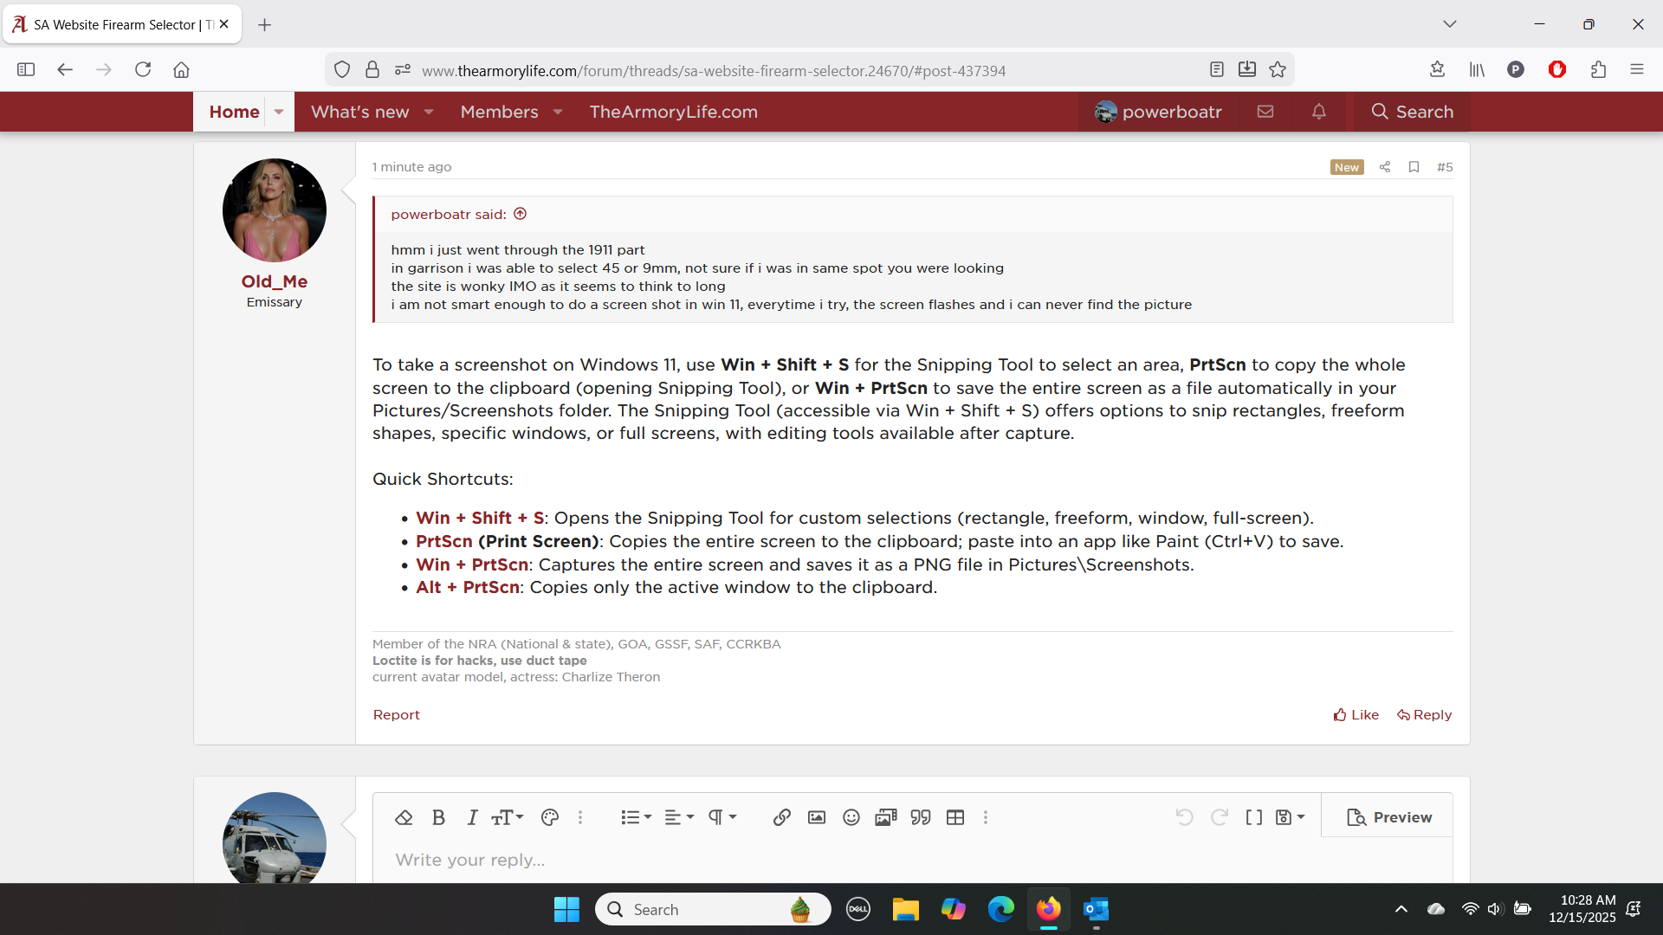Insert a link with the chain icon
The image size is (1663, 935).
click(781, 817)
